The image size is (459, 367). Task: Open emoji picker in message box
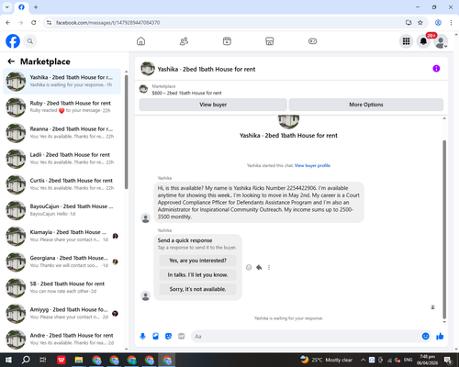tap(425, 337)
